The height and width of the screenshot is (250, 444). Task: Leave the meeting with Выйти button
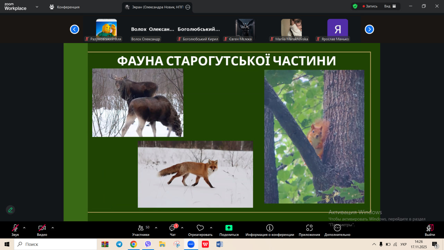[430, 230]
